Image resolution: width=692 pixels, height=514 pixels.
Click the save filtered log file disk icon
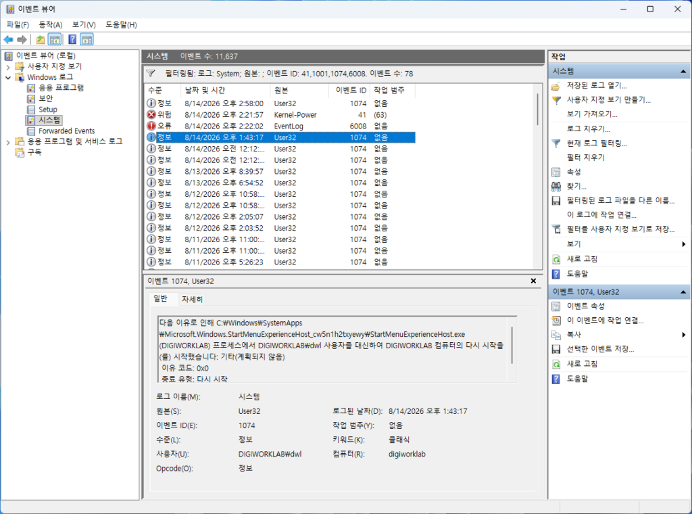(556, 201)
